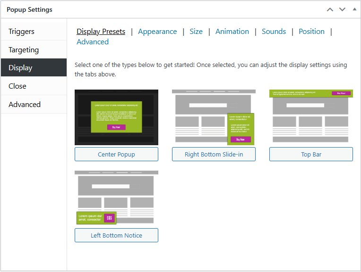Pick the Left Bottom Notice button
Image resolution: width=361 pixels, height=272 pixels.
(116, 235)
